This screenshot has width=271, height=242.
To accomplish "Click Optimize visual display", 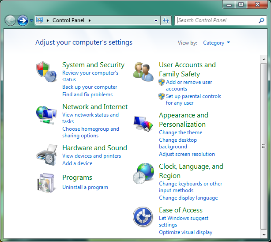I will (186, 232).
